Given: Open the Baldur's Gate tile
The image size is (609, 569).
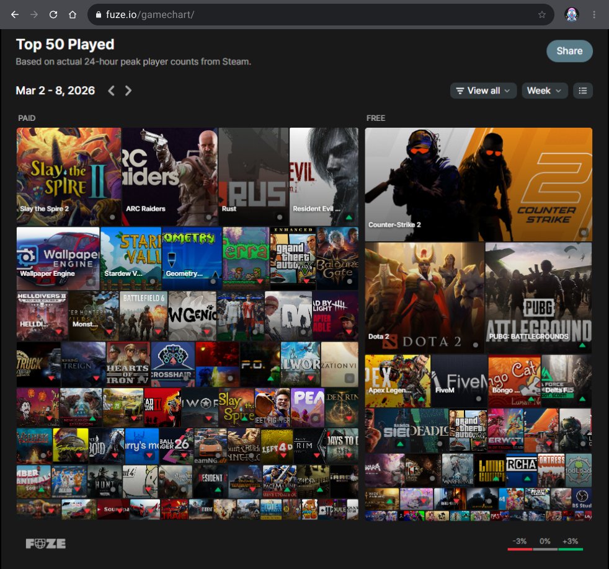Looking at the screenshot, I should pos(337,258).
